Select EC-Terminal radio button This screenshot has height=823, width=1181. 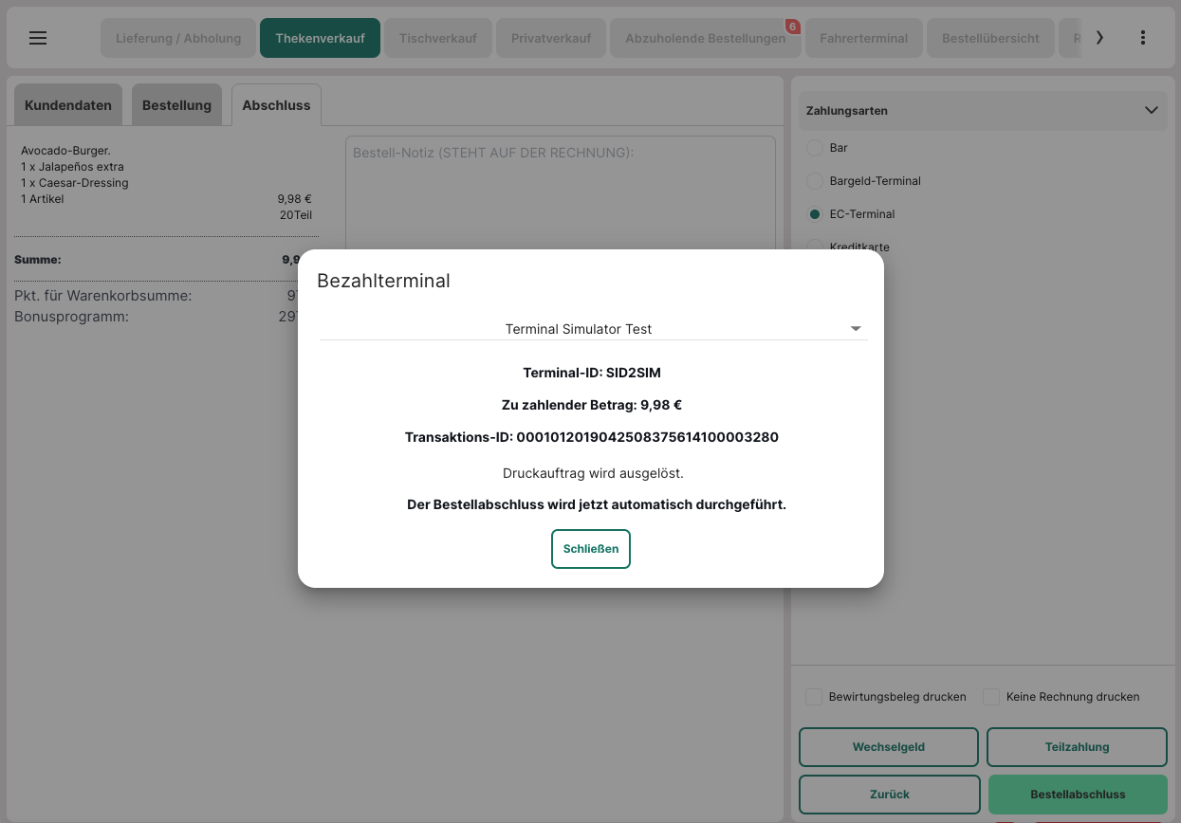click(x=815, y=214)
